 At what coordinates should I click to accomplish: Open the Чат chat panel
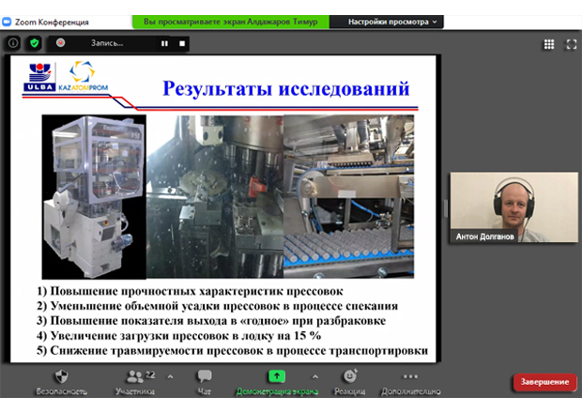204,382
